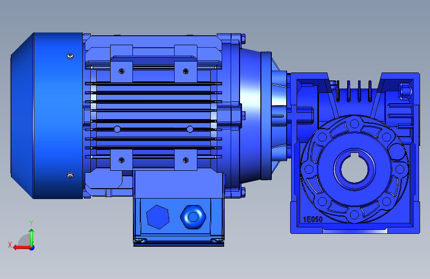The image size is (430, 279).
Task: Select the hexagonal plug on the terminal box
Action: pyautogui.click(x=158, y=217)
